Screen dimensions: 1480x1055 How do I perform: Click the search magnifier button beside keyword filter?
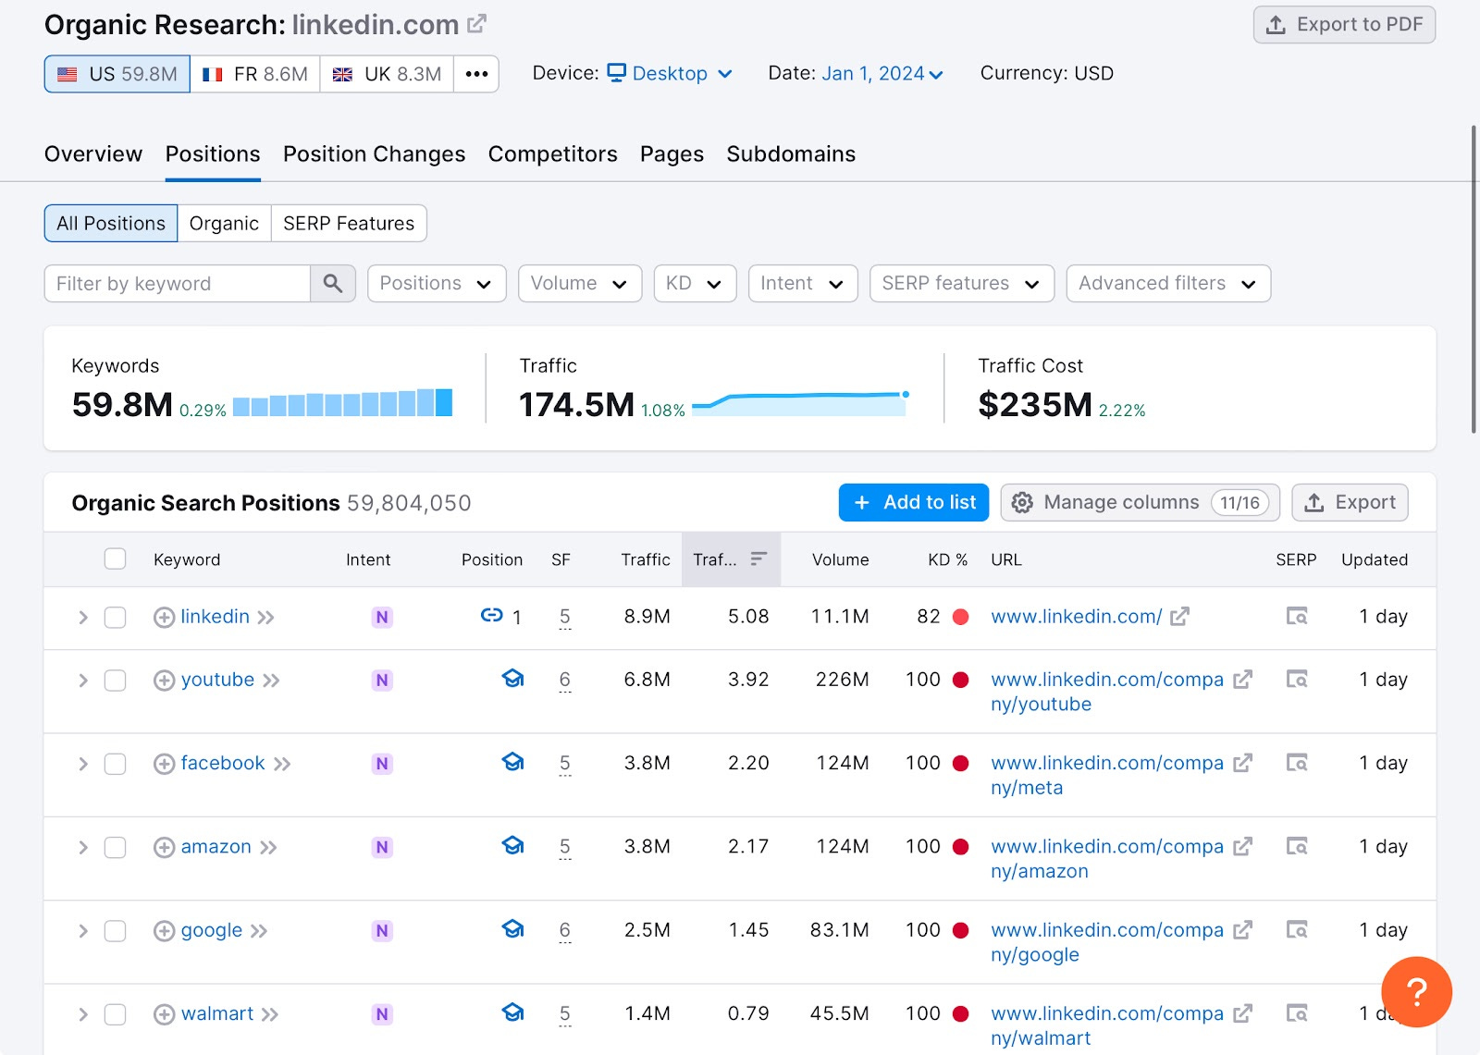[333, 284]
